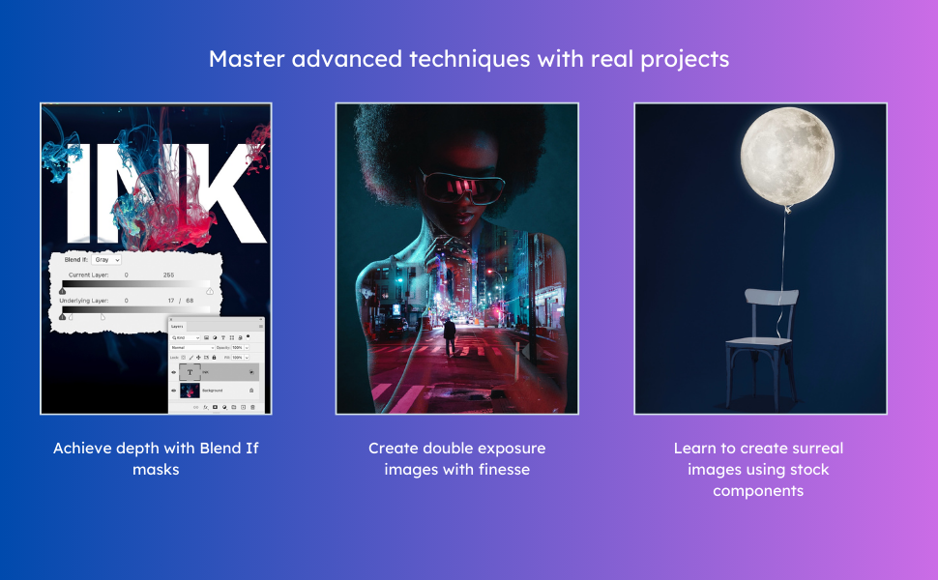Open the Normal blend mode dropdown
Viewport: 938px width, 580px height.
[x=191, y=347]
